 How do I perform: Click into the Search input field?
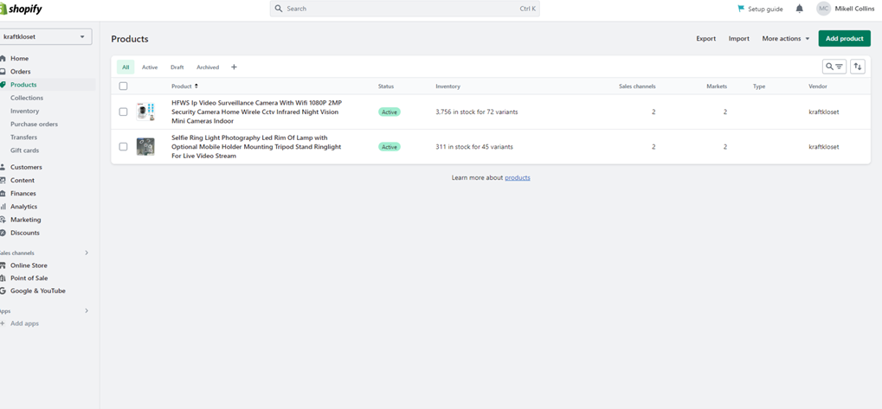point(404,9)
